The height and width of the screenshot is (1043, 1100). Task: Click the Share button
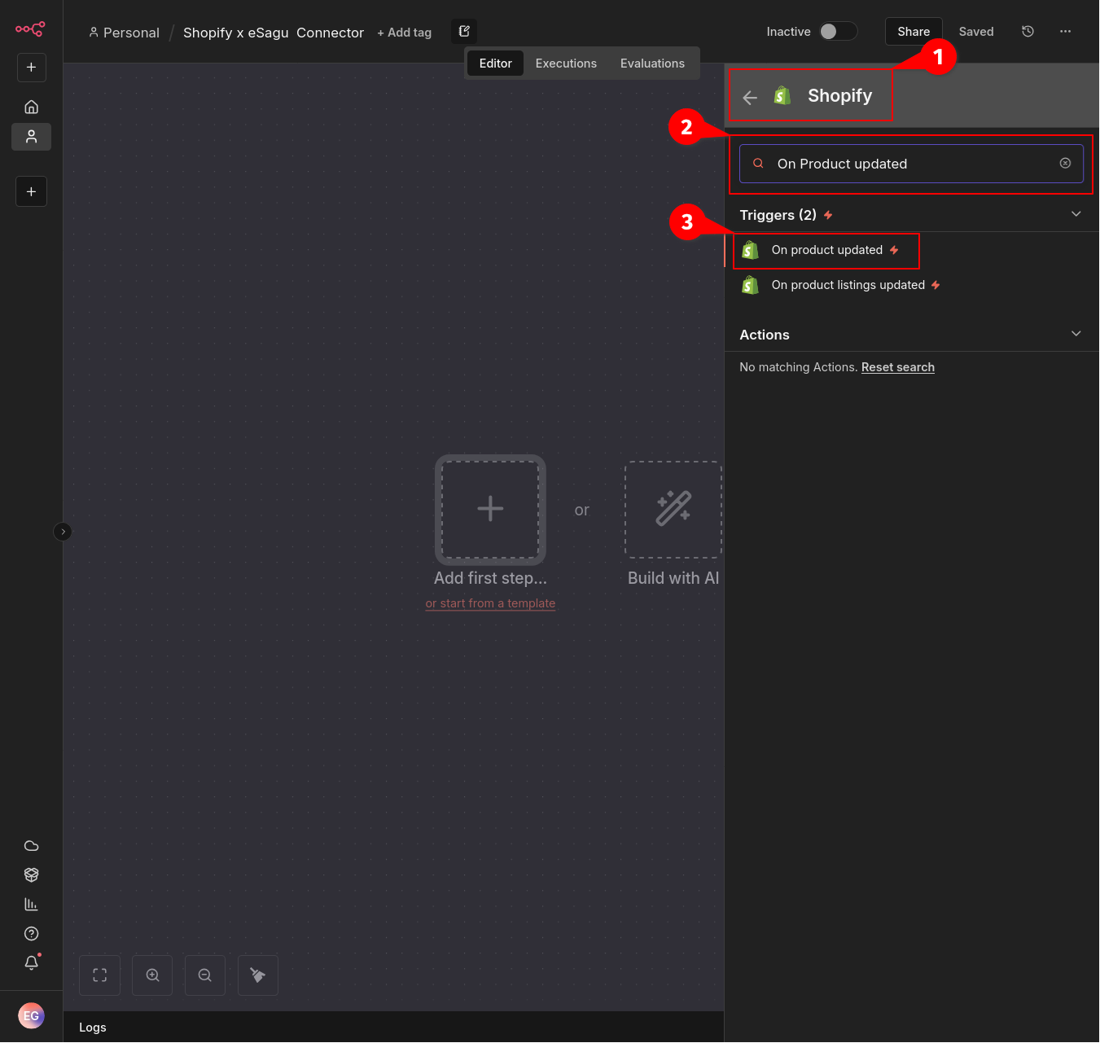click(914, 32)
